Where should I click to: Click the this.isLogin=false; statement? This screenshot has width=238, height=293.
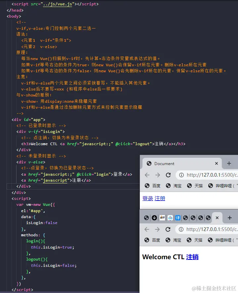(x=54, y=265)
